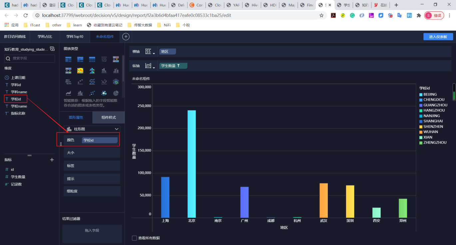This screenshot has width=456, height=245.
Task: Open the 学生数量 field pill on 纵轴
Action: click(x=173, y=66)
